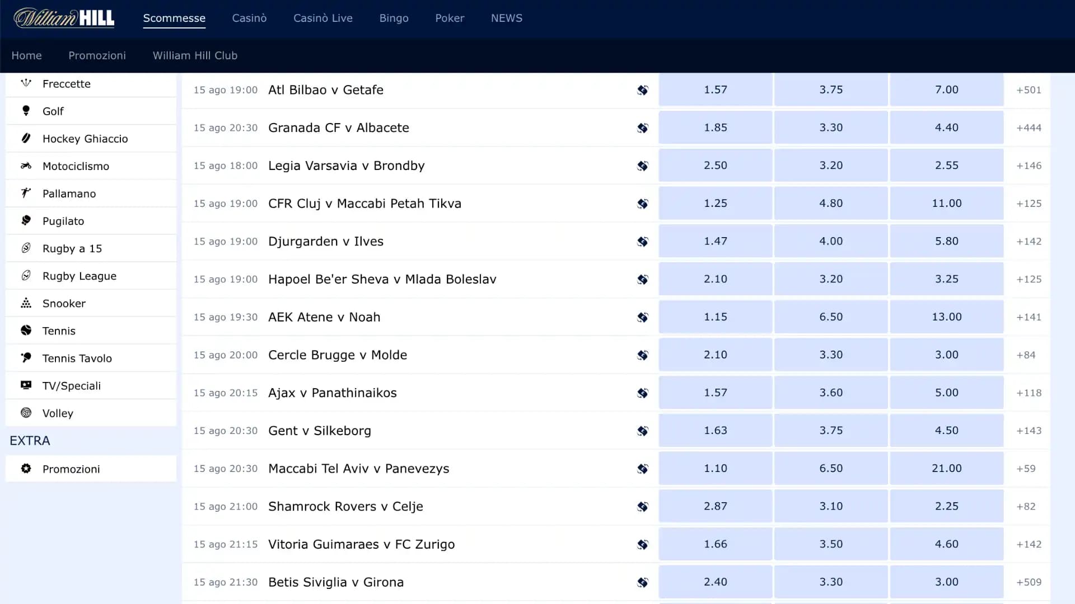Click the Volley ball icon
This screenshot has height=604, width=1075.
pos(26,413)
